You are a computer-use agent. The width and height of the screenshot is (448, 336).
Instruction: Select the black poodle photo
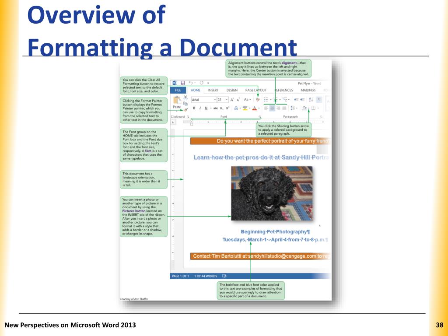coord(272,193)
